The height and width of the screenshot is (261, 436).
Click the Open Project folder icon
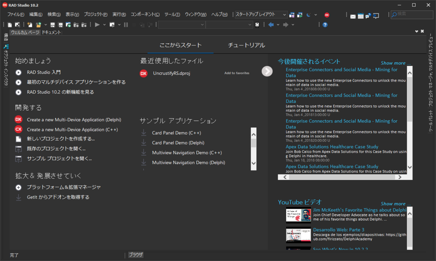(38, 25)
